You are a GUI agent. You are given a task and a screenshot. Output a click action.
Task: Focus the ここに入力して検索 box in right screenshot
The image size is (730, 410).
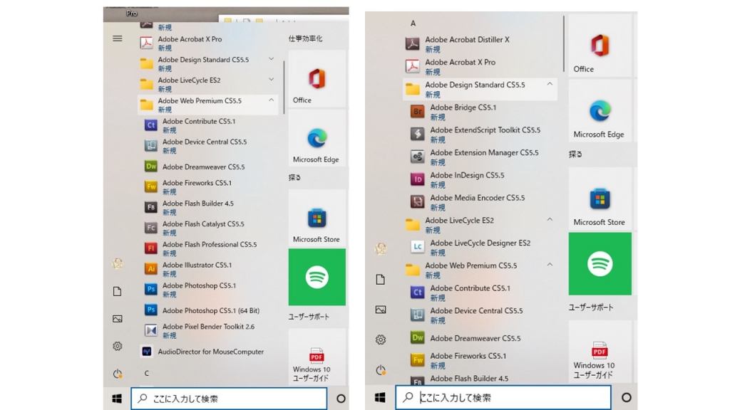point(503,397)
